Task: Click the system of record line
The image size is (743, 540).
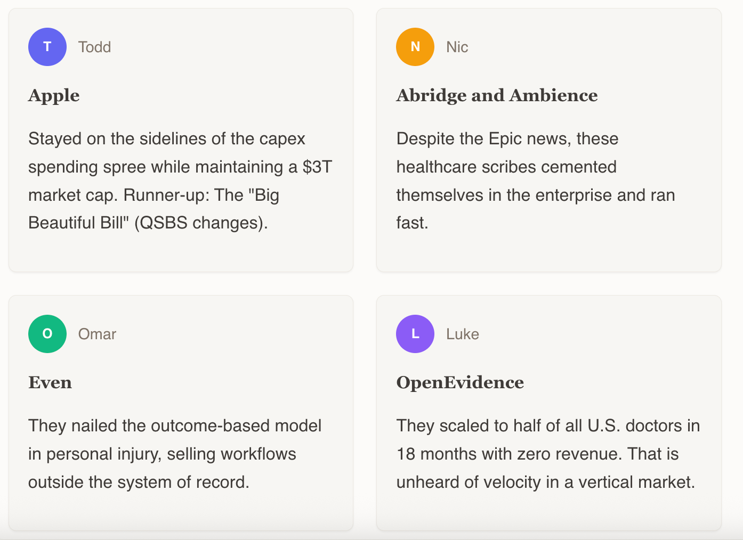Action: 139,482
